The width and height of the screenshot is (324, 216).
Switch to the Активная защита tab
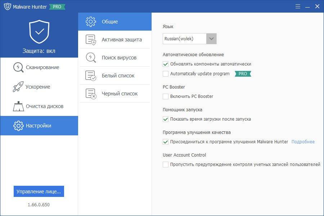tap(115, 40)
